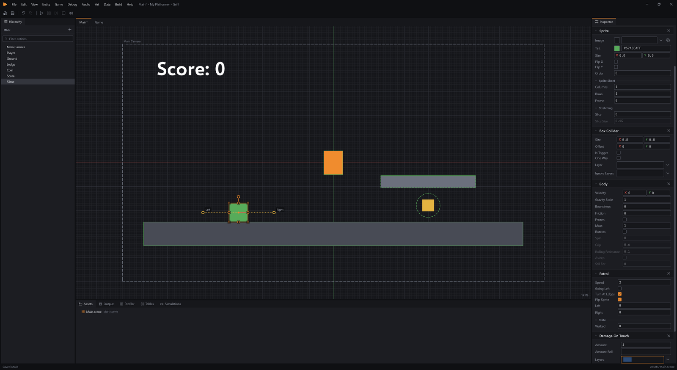Toggle the Going Left checkbox
The image size is (677, 370).
point(619,288)
